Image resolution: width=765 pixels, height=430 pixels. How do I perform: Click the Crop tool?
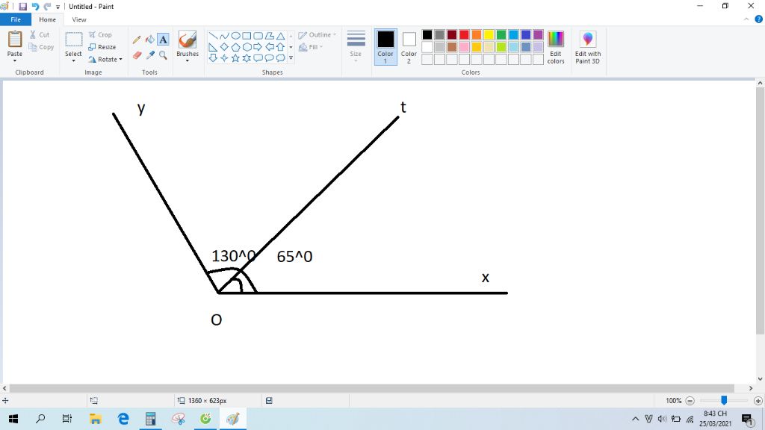tap(100, 34)
